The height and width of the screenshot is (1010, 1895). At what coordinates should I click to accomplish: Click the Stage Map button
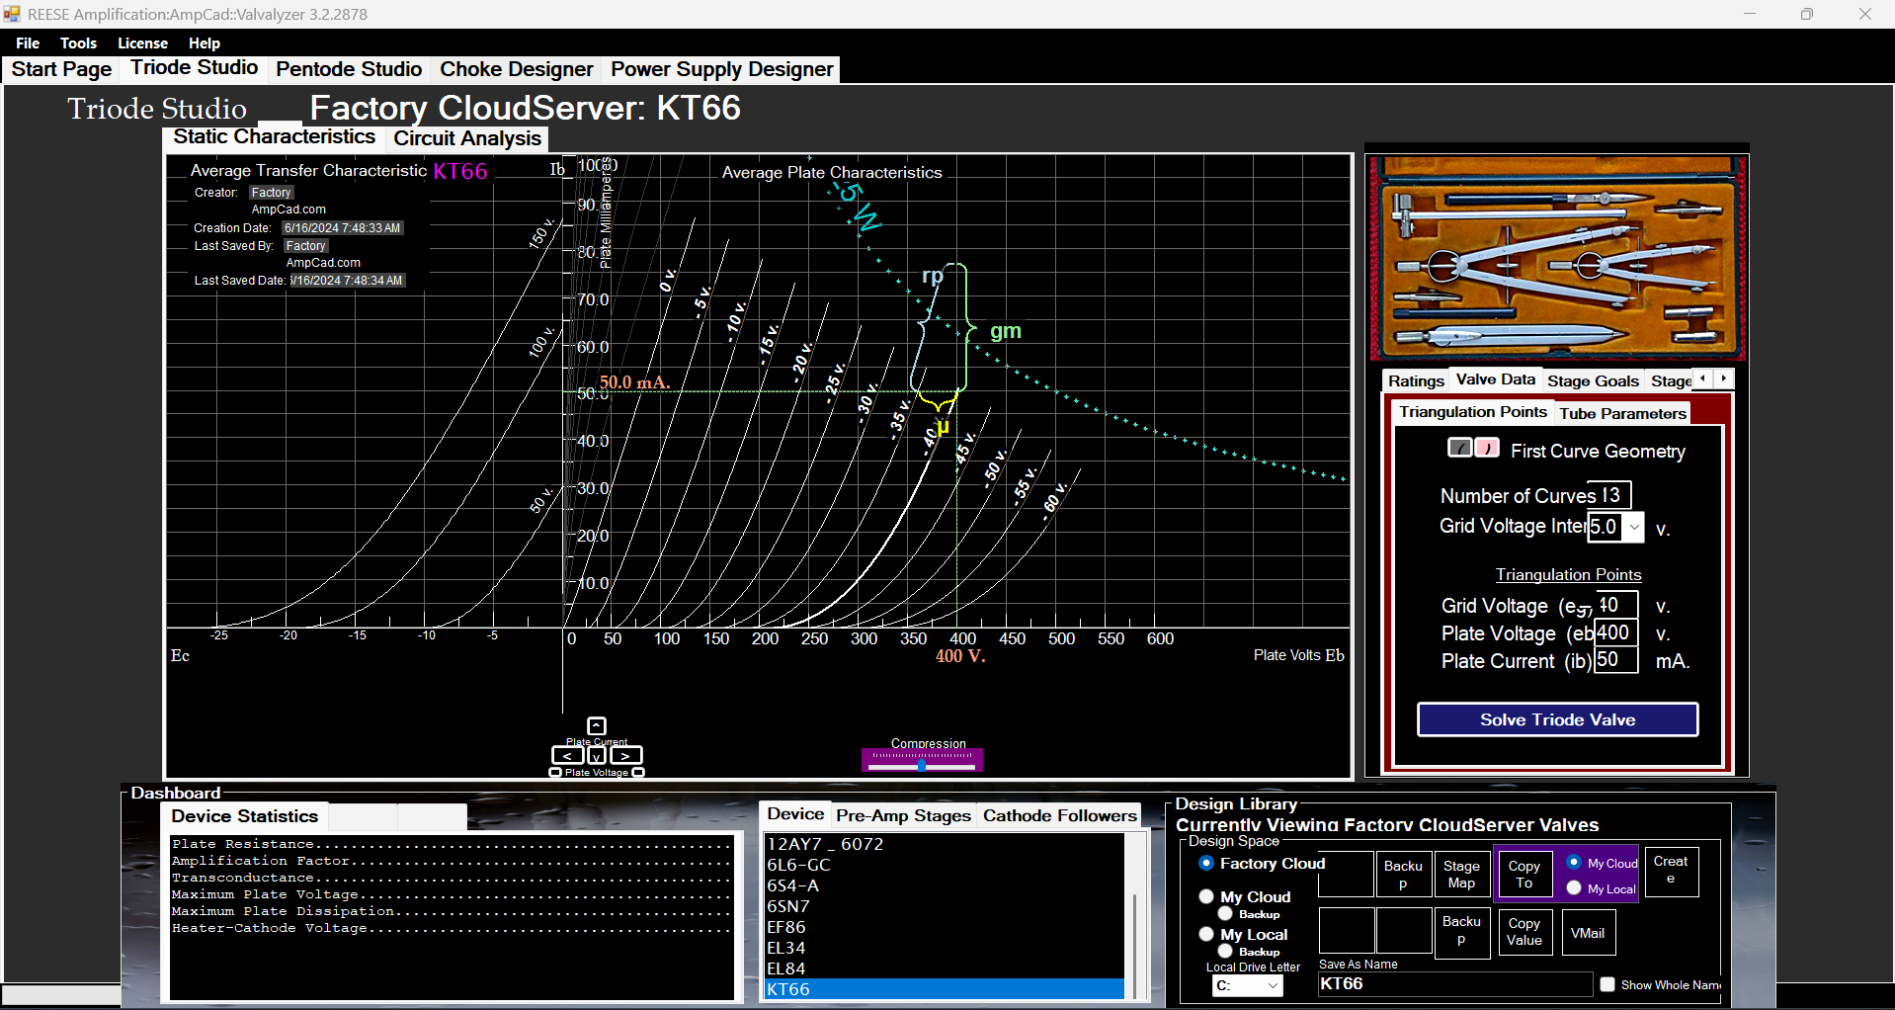[1461, 875]
